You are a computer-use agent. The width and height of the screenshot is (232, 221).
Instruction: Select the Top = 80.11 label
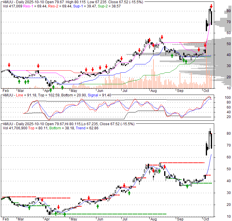[38, 128]
